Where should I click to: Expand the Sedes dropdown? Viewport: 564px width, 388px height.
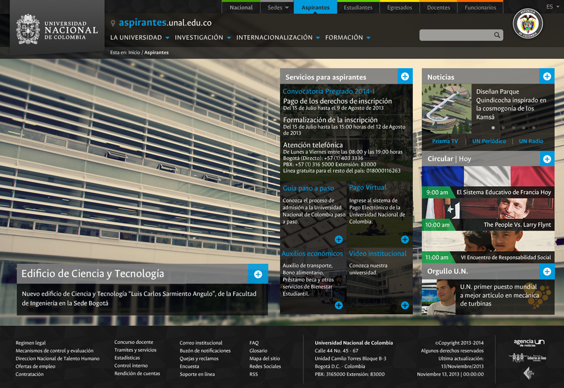click(x=278, y=7)
